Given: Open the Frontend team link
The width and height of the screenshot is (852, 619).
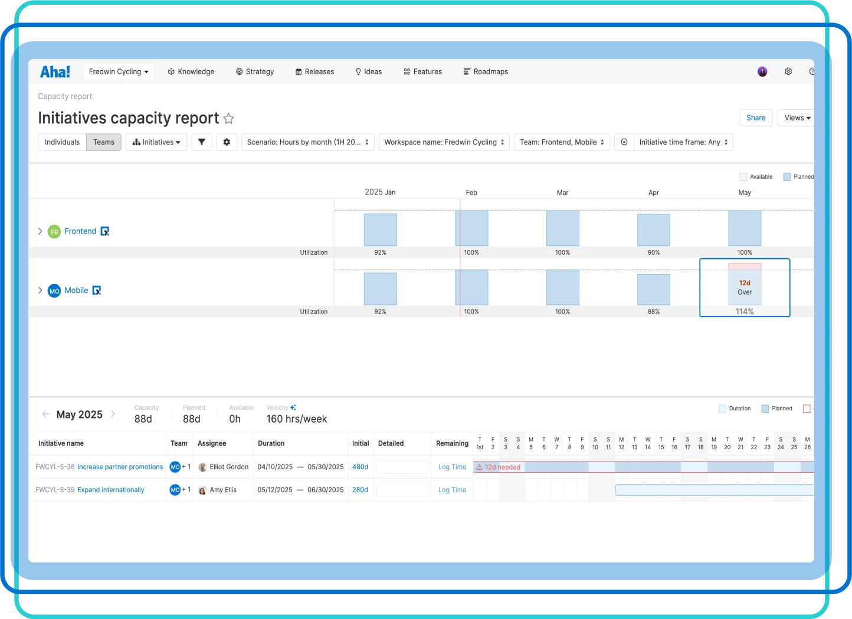Looking at the screenshot, I should click(80, 231).
